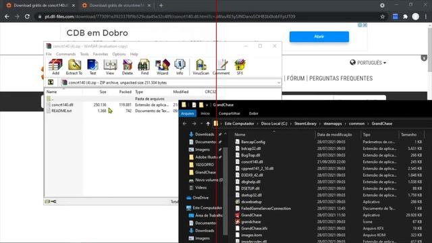Viewport: 432px width, 243px height.
Task: Click the WinRAR Add toolbar icon
Action: coord(55,67)
